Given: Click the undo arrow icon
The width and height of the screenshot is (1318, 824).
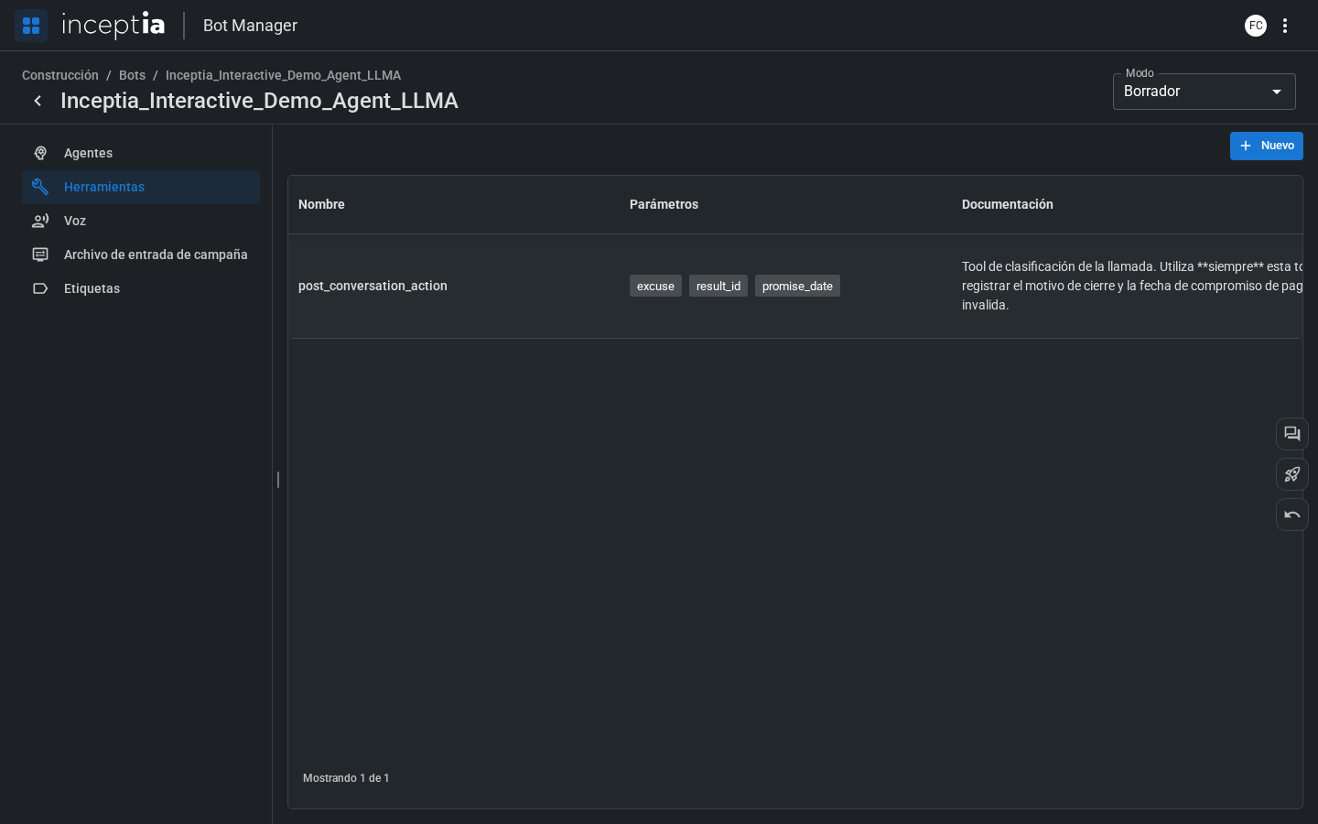Looking at the screenshot, I should point(1292,515).
